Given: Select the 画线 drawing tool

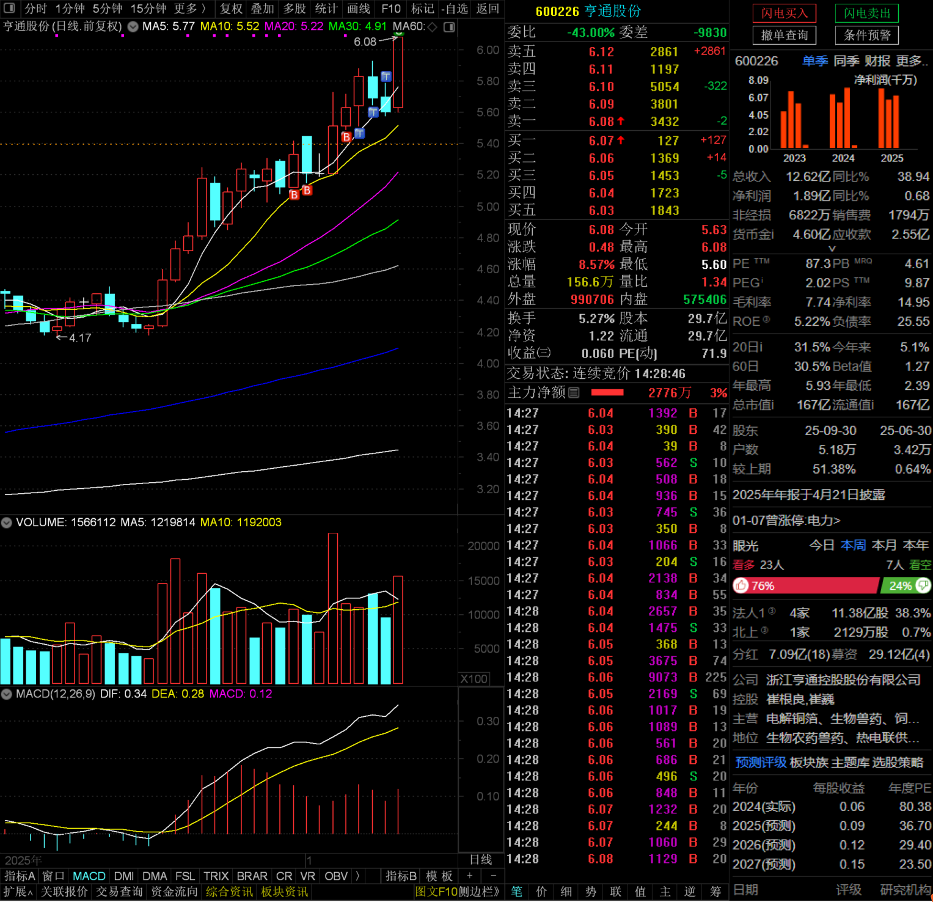Looking at the screenshot, I should point(359,9).
